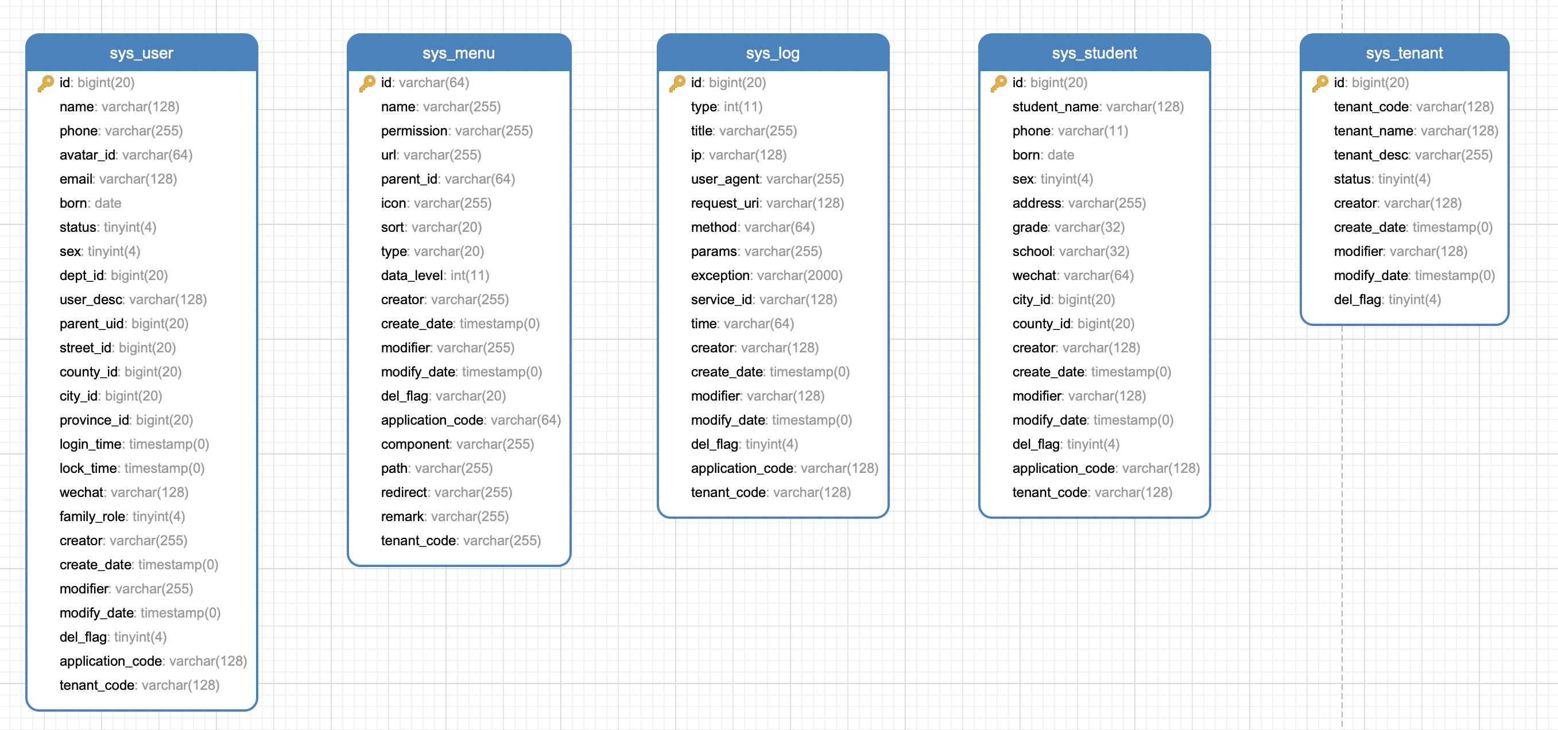The image size is (1558, 730).
Task: Click user_agent: varchar(255) row
Action: (x=768, y=179)
